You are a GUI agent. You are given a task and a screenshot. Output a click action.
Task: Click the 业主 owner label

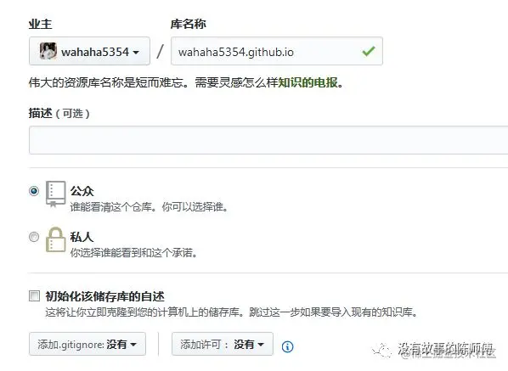(x=41, y=24)
